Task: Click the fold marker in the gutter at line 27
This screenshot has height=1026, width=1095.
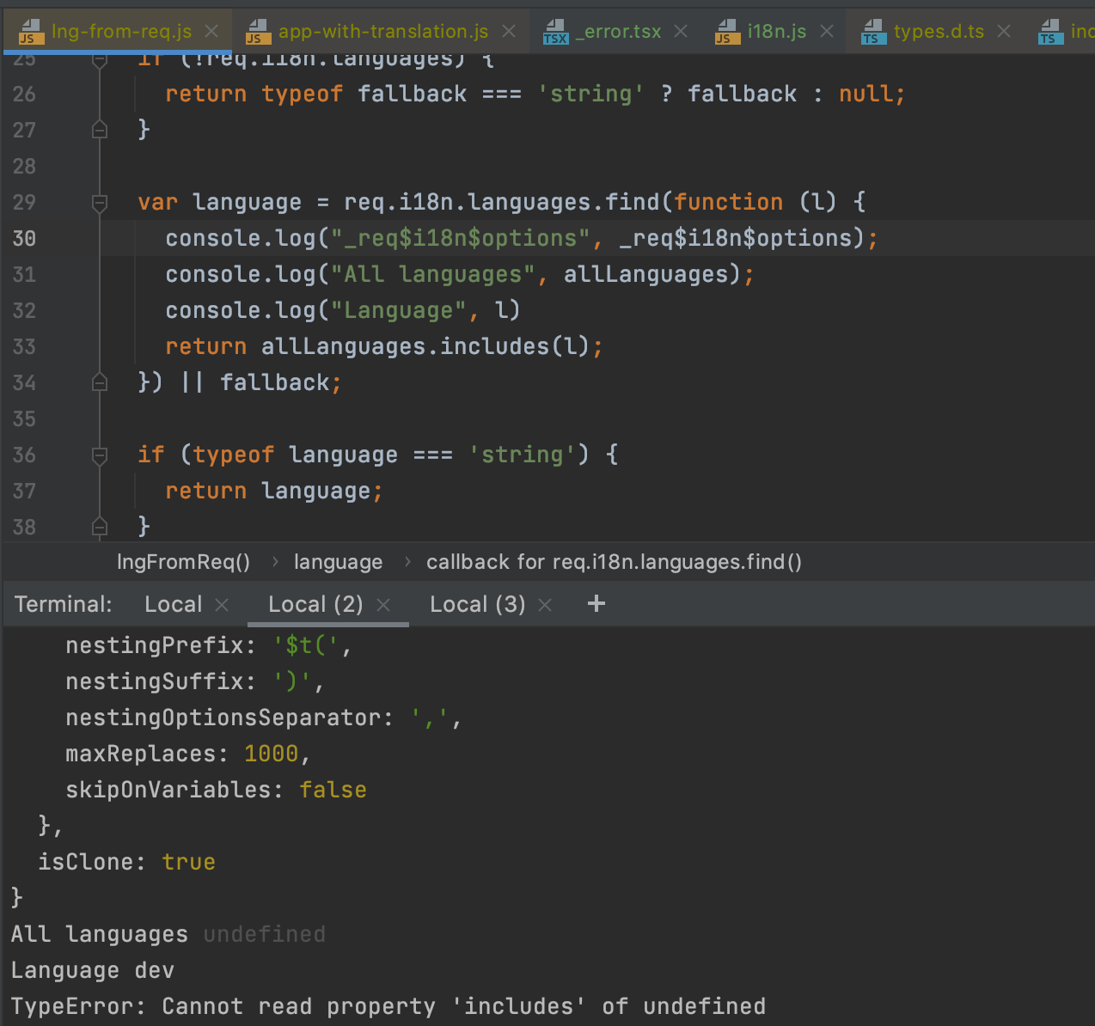Action: click(x=99, y=129)
